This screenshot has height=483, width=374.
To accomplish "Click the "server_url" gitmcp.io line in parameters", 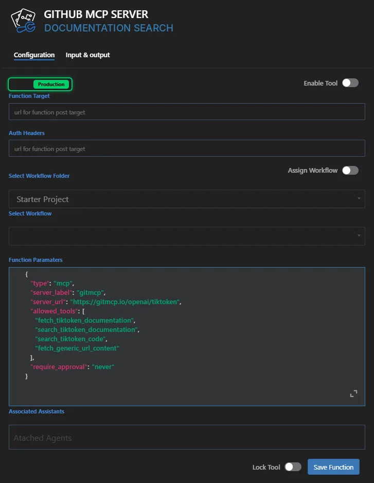I will coord(105,302).
